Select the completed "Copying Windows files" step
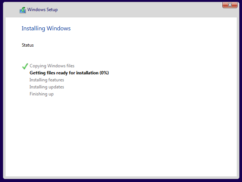 click(x=52, y=66)
